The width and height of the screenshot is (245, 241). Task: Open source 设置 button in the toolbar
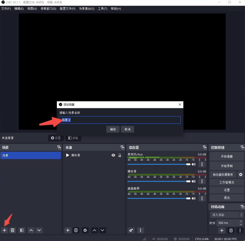(x=56, y=138)
